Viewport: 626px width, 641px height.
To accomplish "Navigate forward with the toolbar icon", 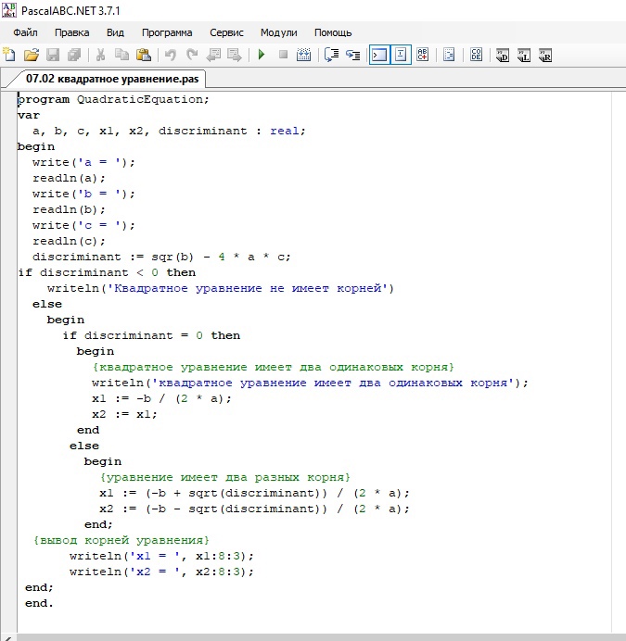I will pos(235,55).
